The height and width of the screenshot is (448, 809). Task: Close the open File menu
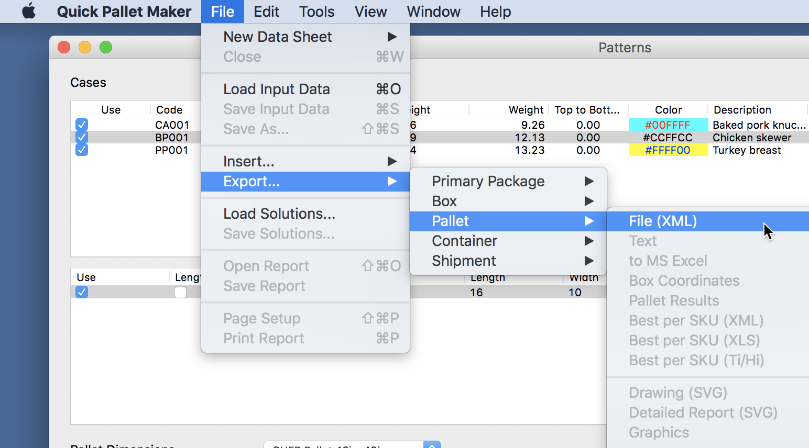[x=223, y=12]
